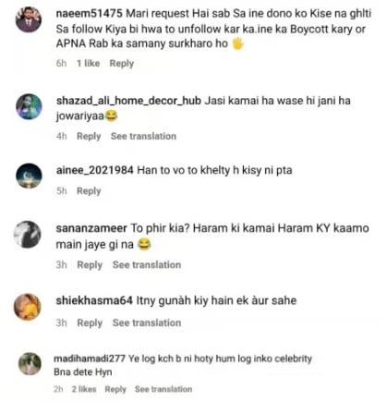Open naeem51475's profile picture

coord(29,19)
